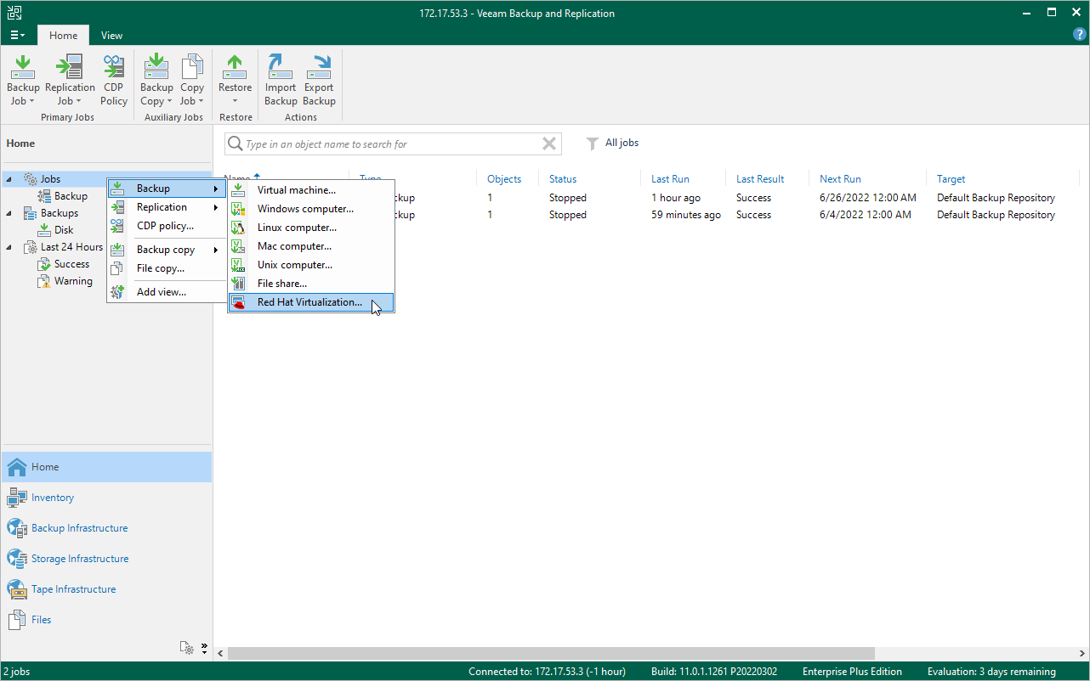The width and height of the screenshot is (1090, 681).
Task: Open the Backup Job dropdown arrow
Action: pyautogui.click(x=31, y=102)
